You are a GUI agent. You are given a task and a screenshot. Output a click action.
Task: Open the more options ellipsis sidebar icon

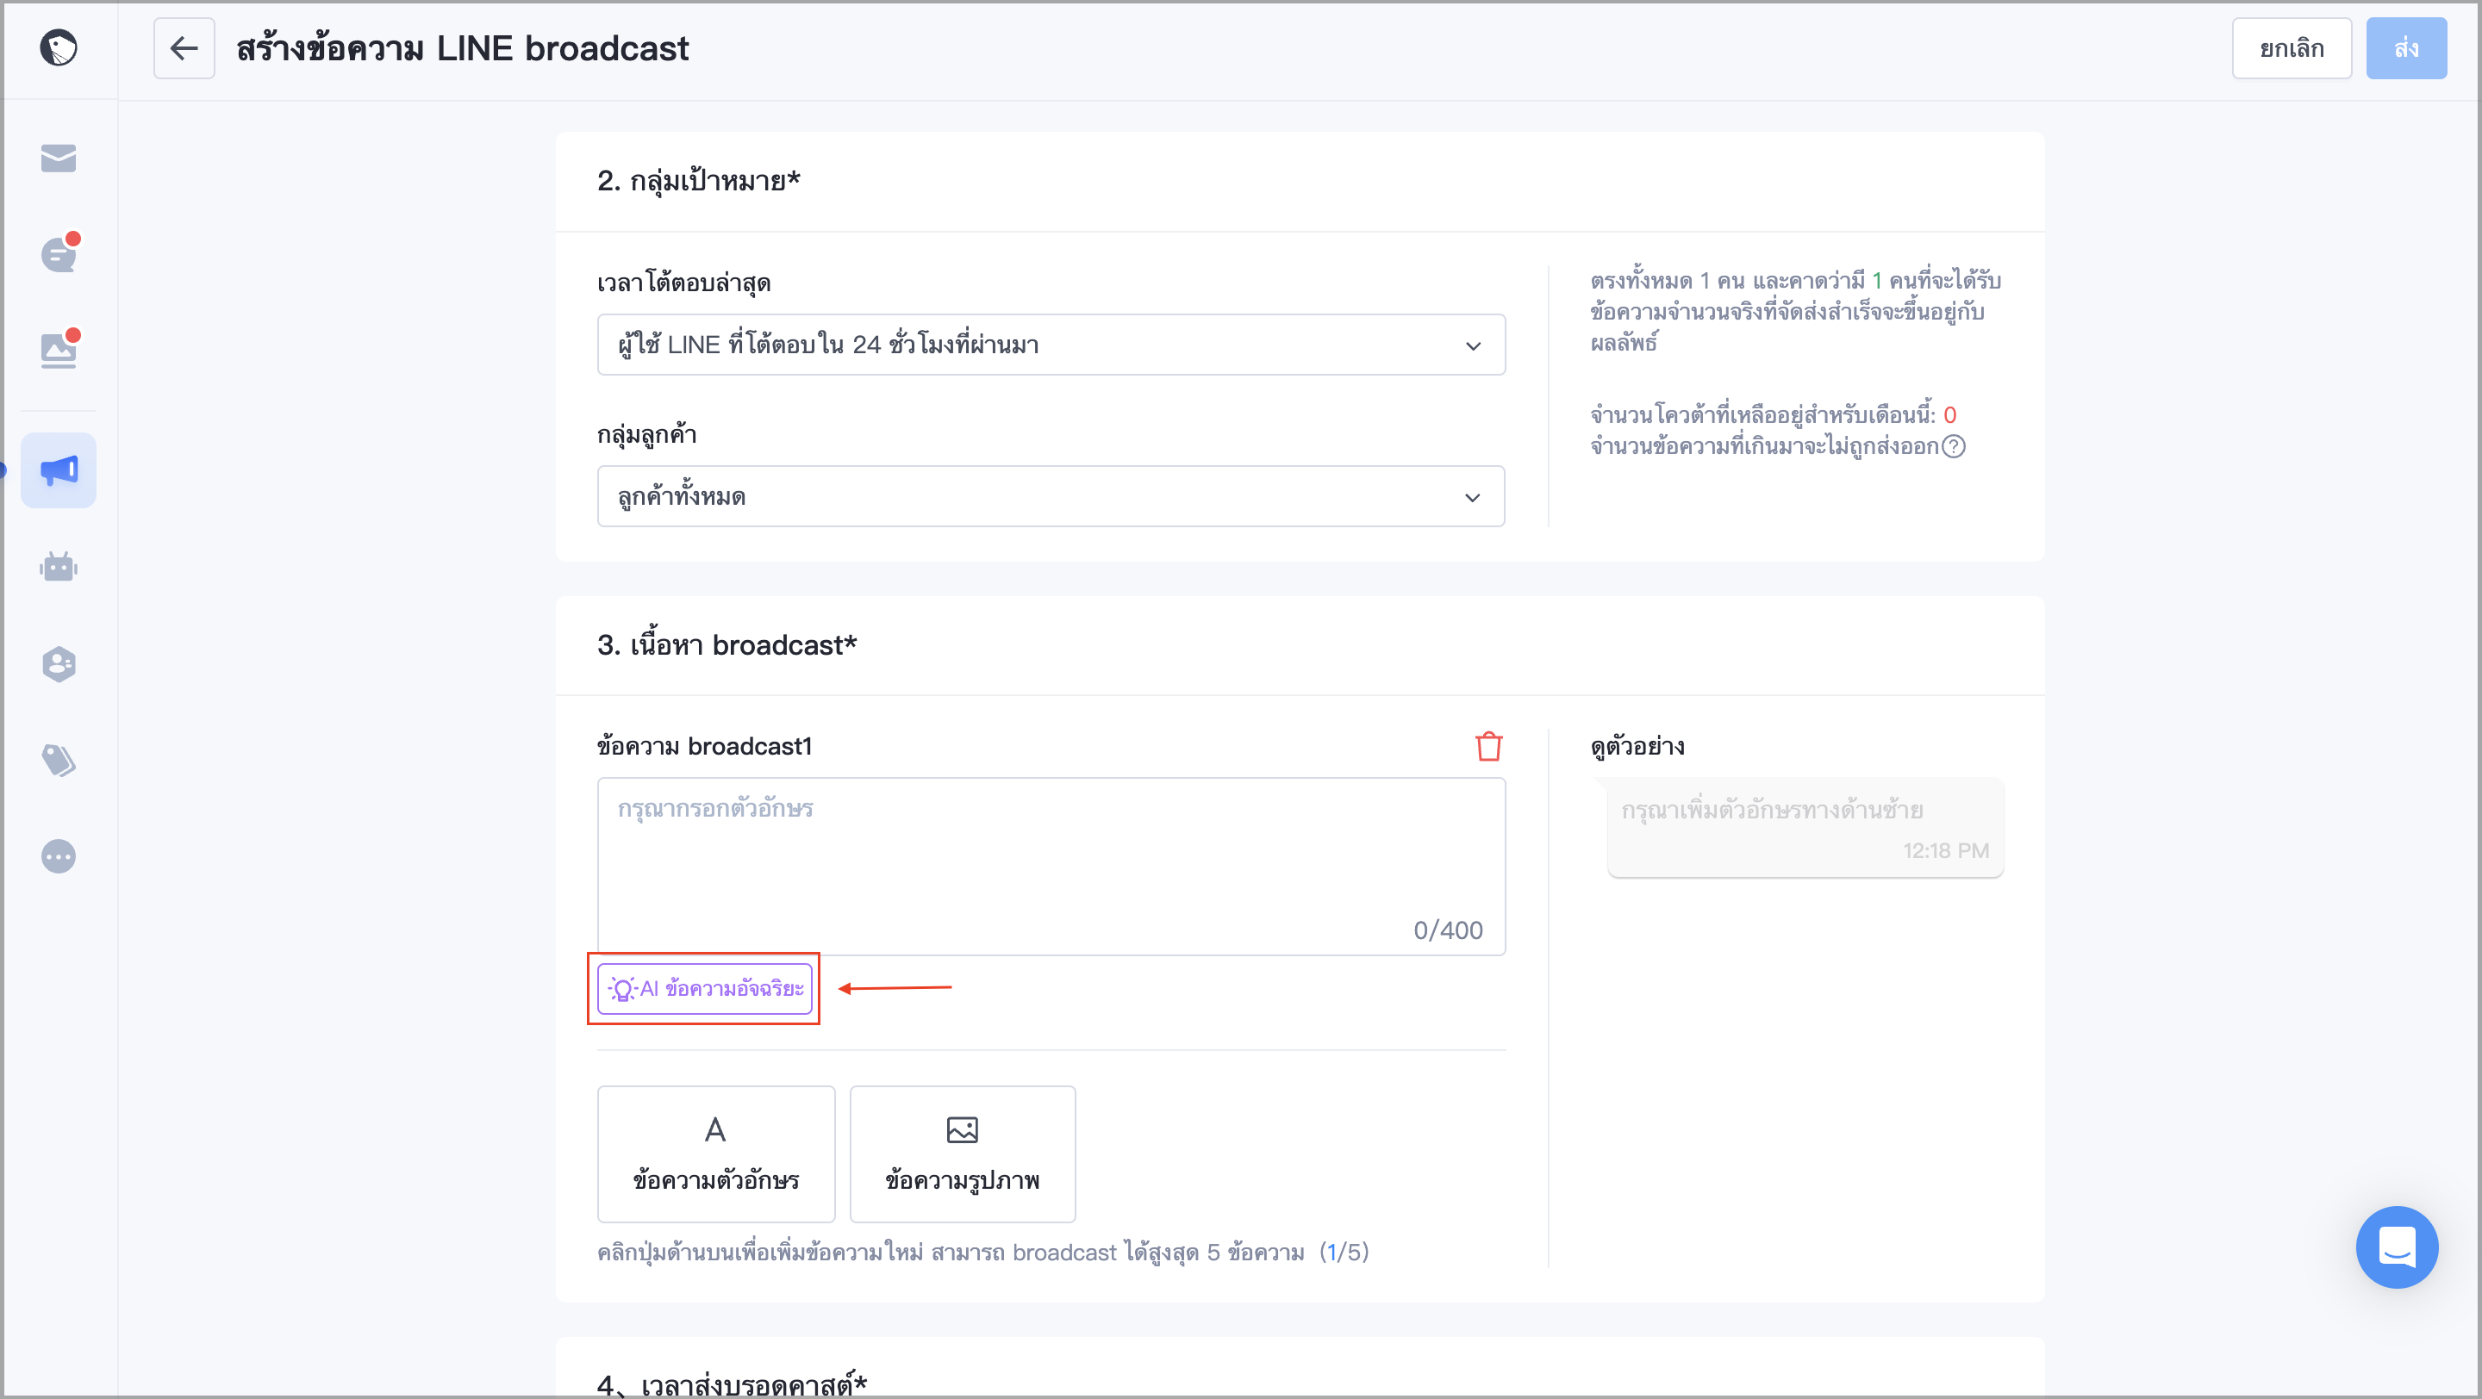[x=59, y=857]
